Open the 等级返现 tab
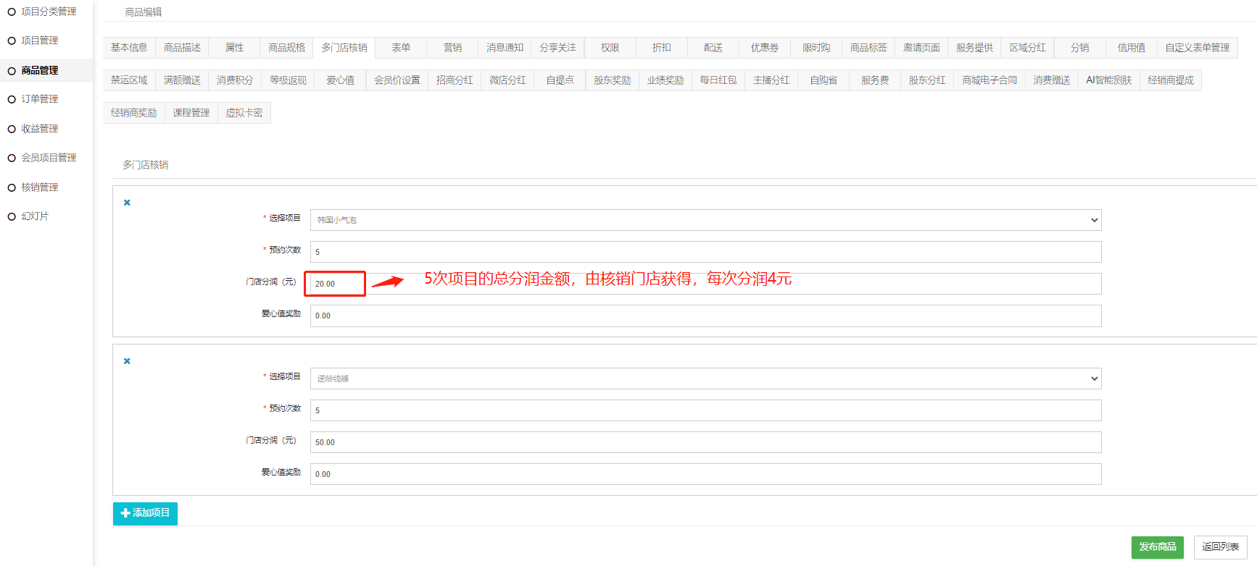 [x=288, y=80]
